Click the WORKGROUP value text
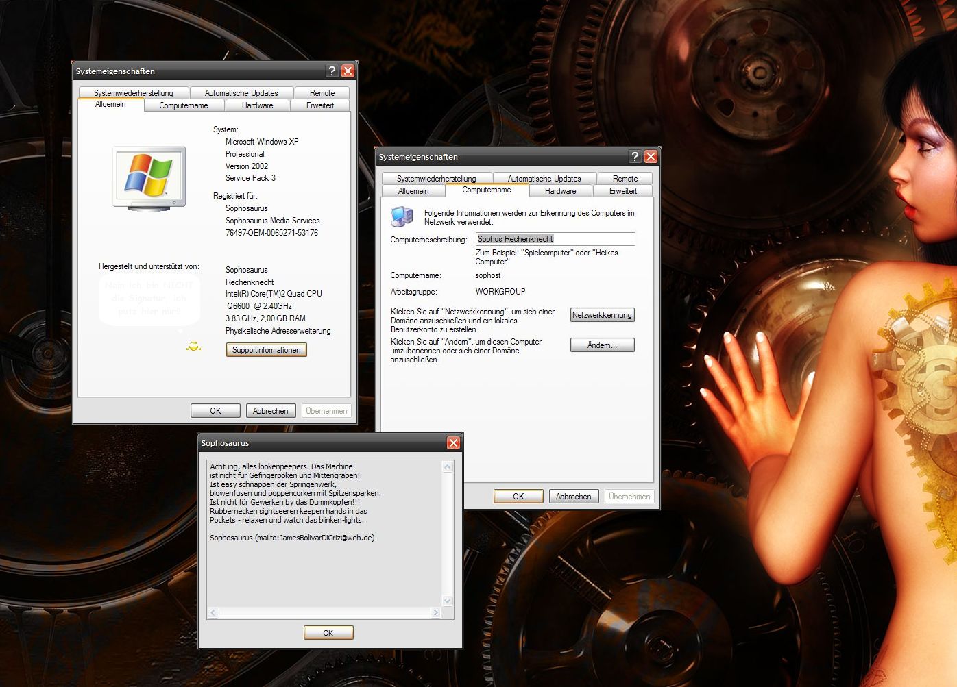The image size is (957, 687). [x=500, y=292]
